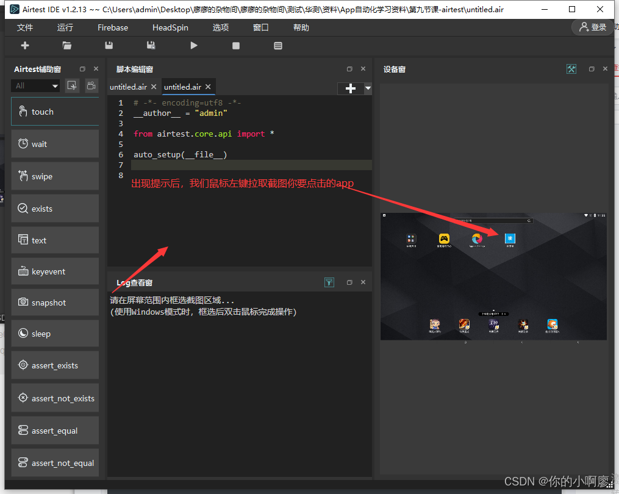Float the Airtest assistant panel
The width and height of the screenshot is (619, 494).
82,69
